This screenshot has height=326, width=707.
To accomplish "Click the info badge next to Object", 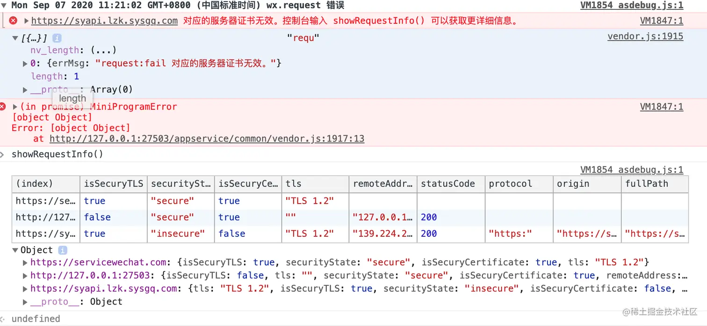I will point(63,250).
